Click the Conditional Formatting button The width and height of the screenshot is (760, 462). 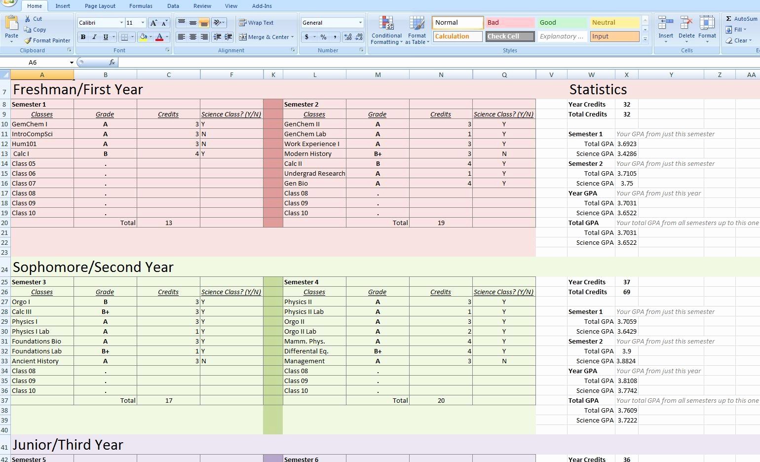click(386, 30)
